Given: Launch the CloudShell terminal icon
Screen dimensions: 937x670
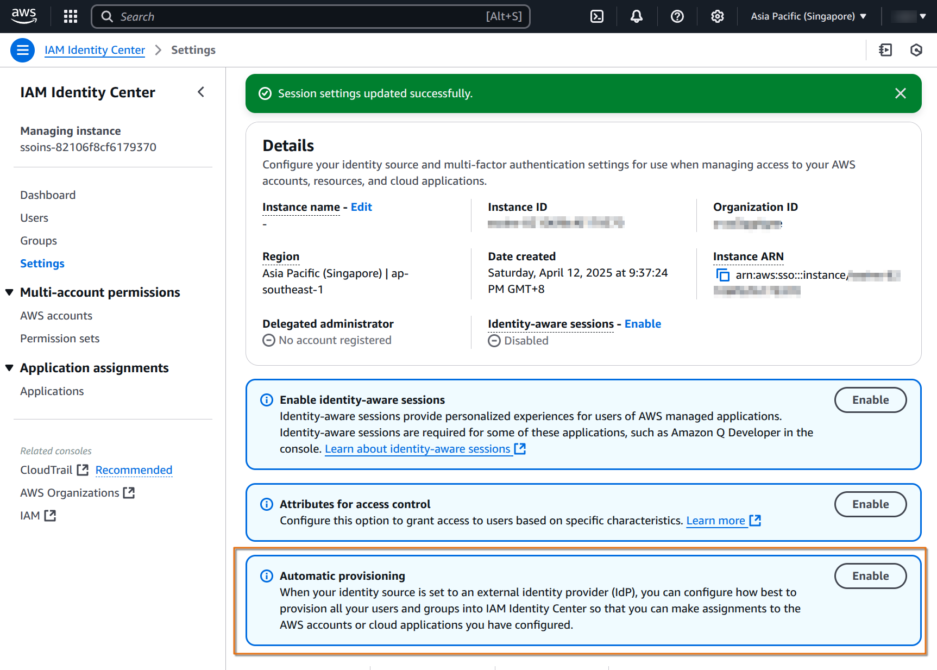Looking at the screenshot, I should (597, 16).
